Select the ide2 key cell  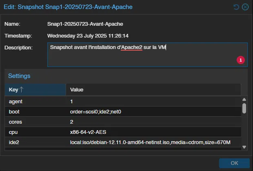pos(14,142)
